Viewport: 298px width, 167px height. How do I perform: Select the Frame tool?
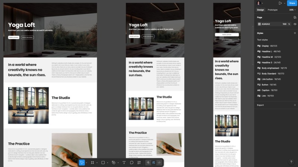[92, 163]
